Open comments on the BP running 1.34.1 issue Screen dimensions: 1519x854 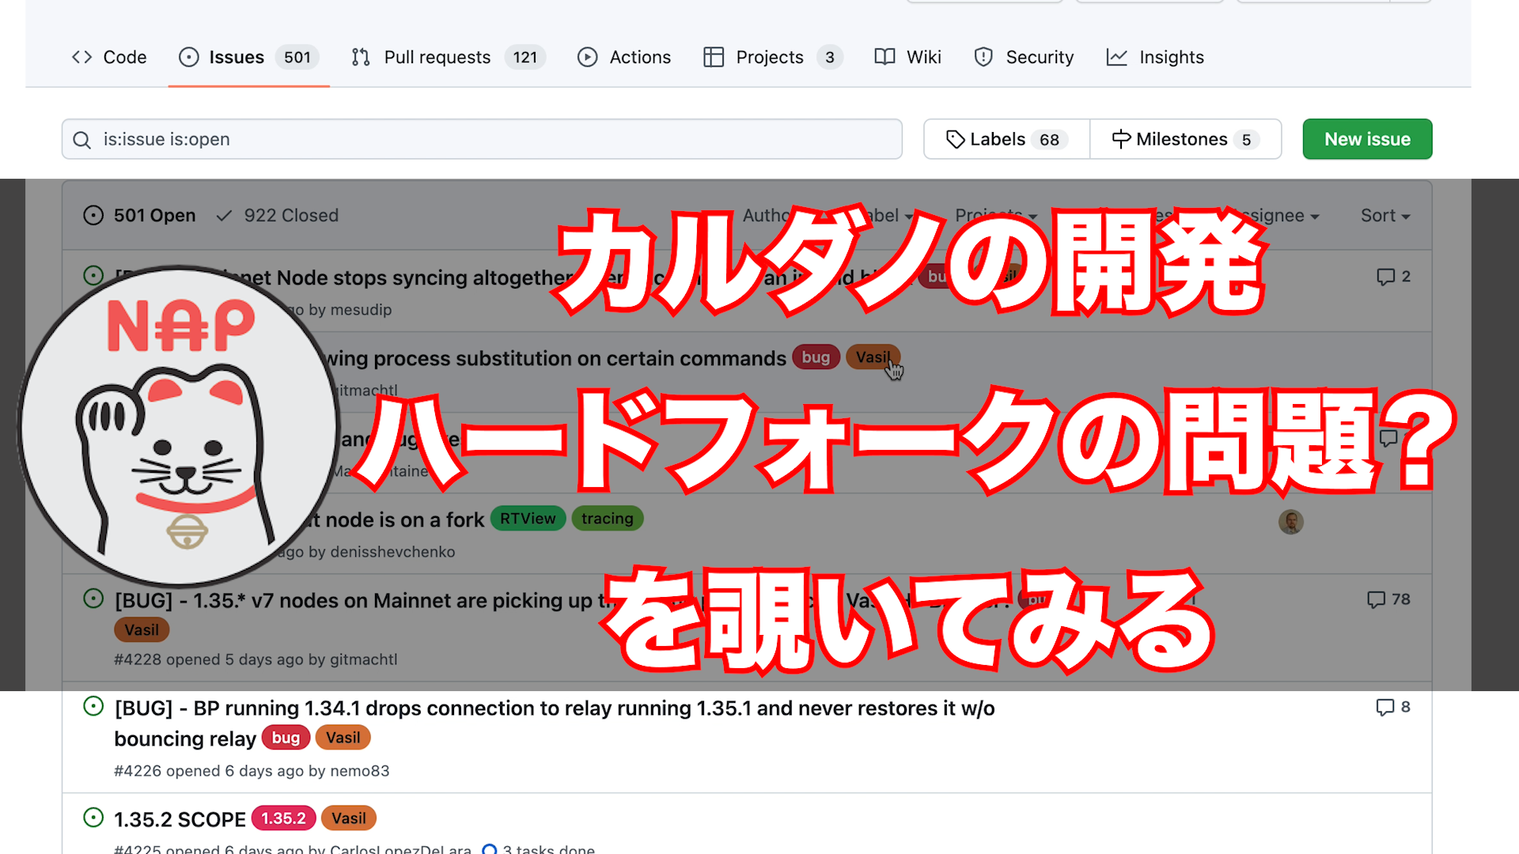point(1393,707)
